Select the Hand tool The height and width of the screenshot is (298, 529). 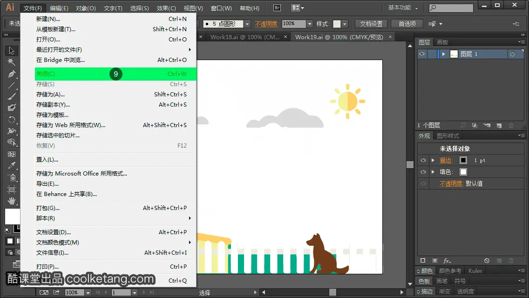click(x=12, y=201)
